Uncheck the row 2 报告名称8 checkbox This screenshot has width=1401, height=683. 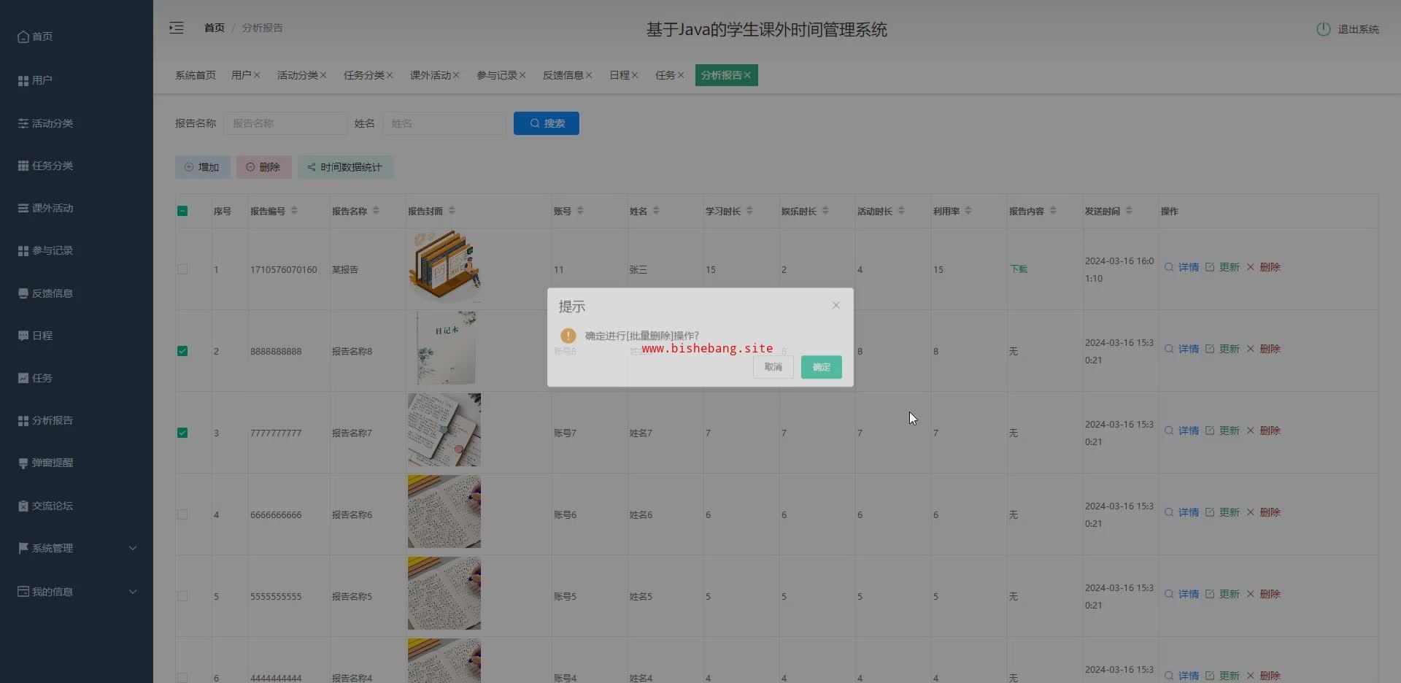[x=182, y=351]
